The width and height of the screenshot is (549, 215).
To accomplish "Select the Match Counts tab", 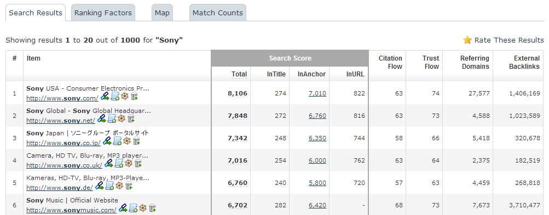I will click(217, 13).
